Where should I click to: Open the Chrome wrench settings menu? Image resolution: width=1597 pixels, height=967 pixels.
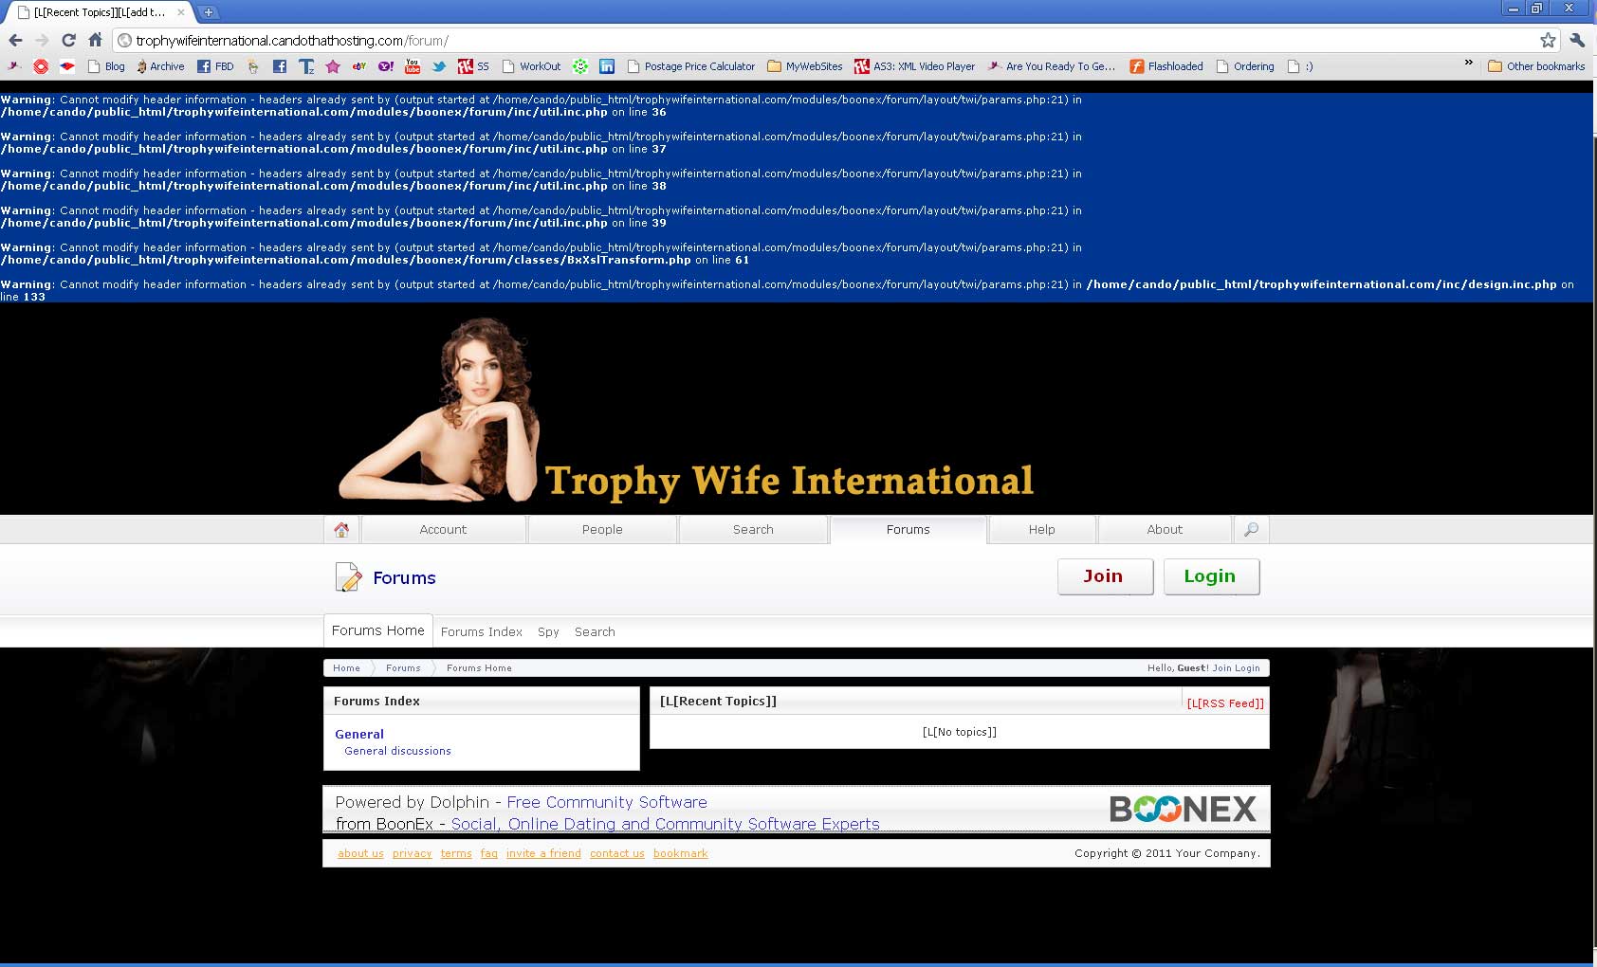tap(1577, 40)
